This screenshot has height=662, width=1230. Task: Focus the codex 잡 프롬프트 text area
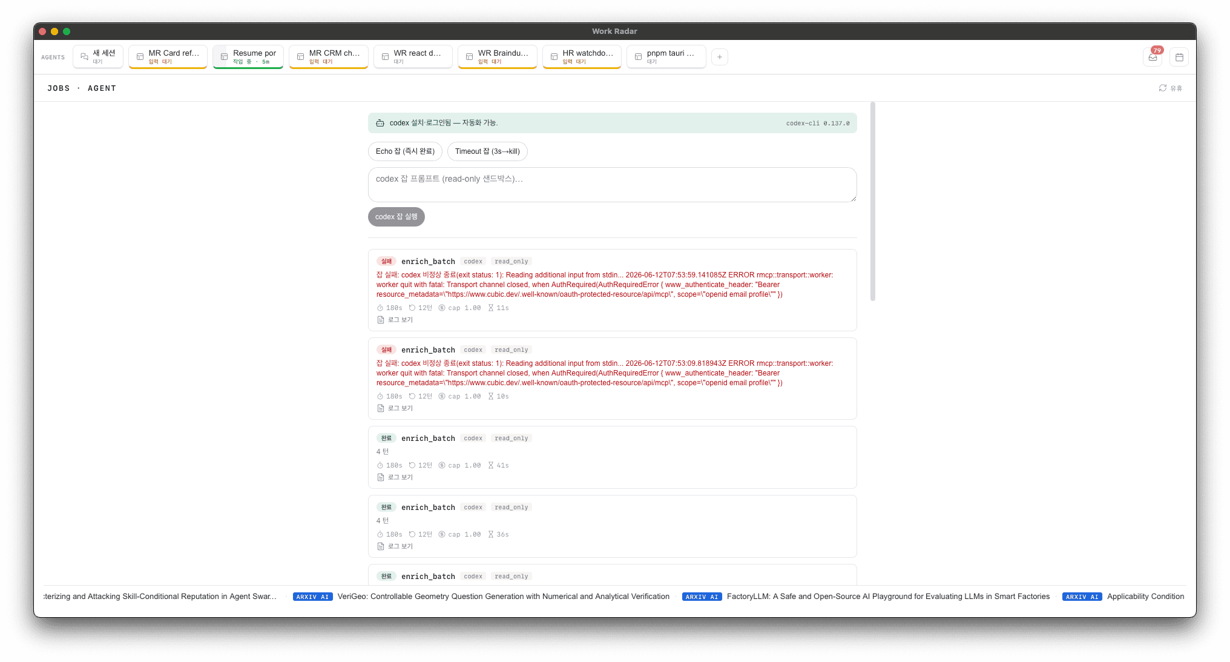pos(613,185)
